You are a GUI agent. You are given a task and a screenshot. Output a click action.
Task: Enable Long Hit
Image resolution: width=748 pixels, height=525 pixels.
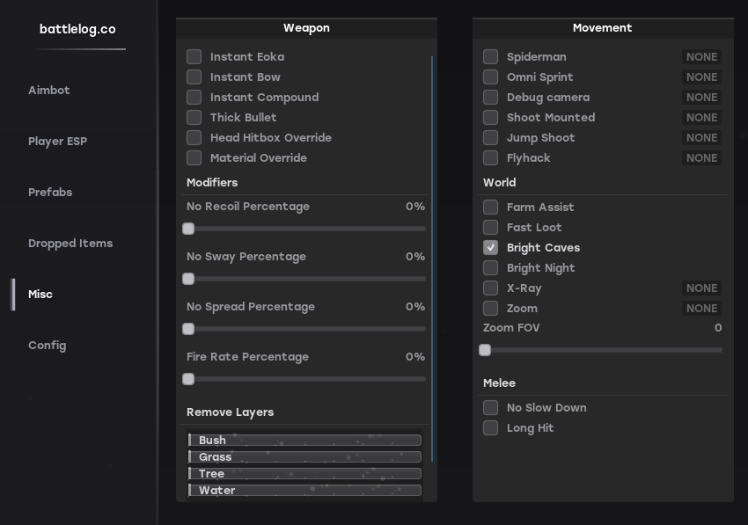click(x=490, y=427)
